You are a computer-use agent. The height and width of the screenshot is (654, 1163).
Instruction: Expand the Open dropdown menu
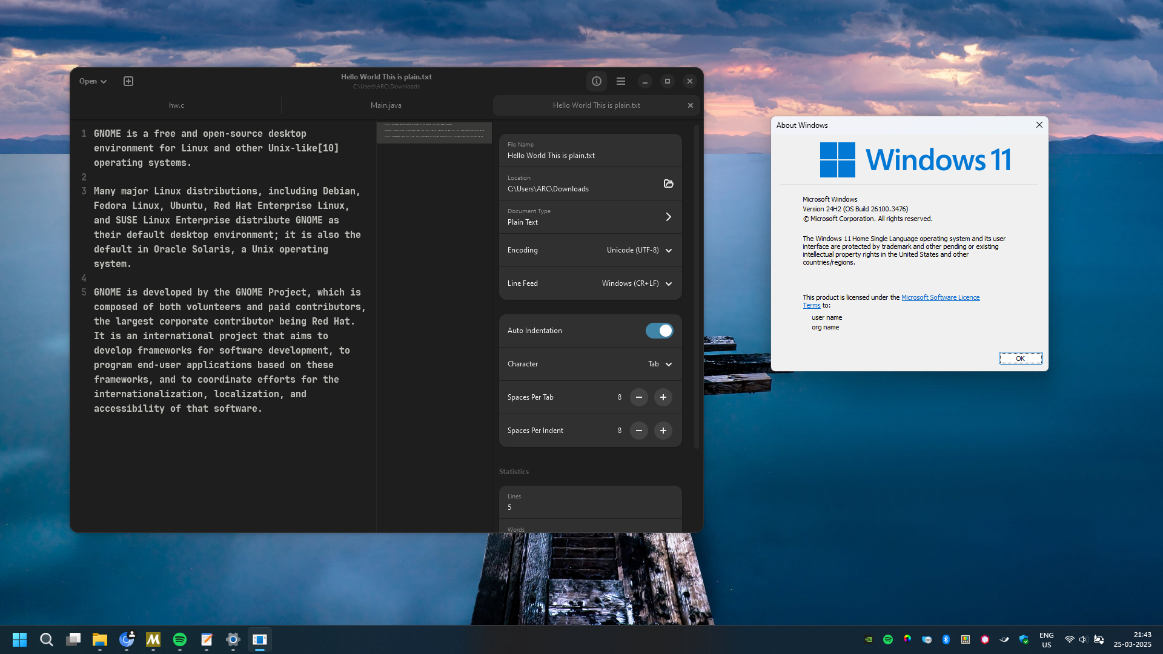(x=93, y=81)
